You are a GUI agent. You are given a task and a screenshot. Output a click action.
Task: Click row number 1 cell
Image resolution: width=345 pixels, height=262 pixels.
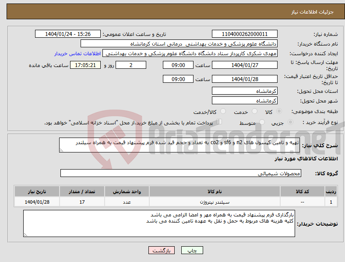[331, 202]
